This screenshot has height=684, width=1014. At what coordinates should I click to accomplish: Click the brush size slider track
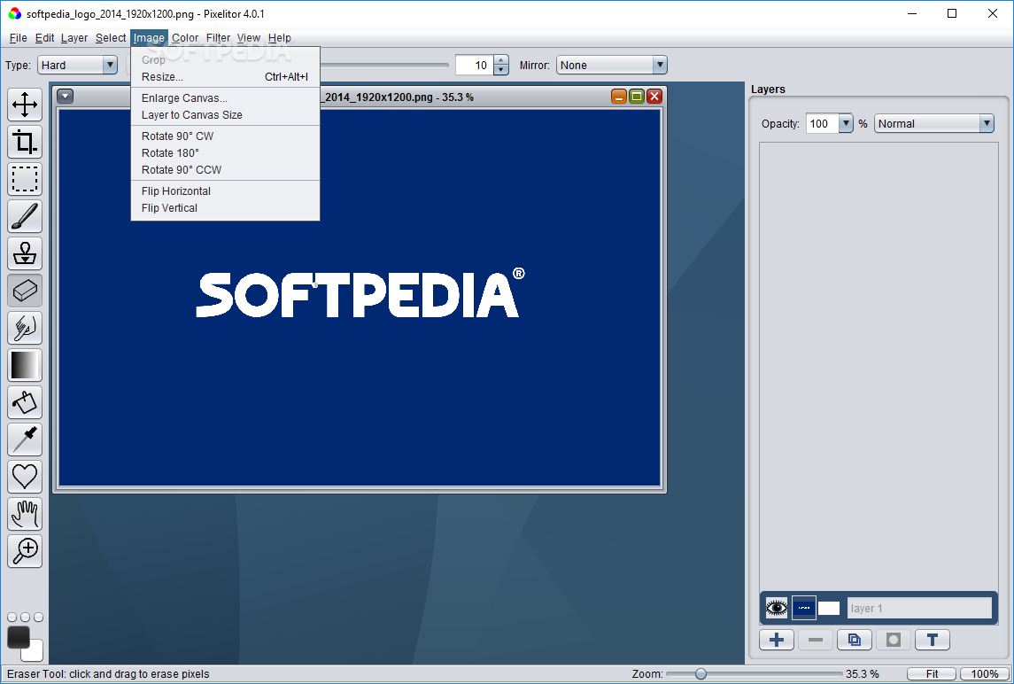[384, 65]
